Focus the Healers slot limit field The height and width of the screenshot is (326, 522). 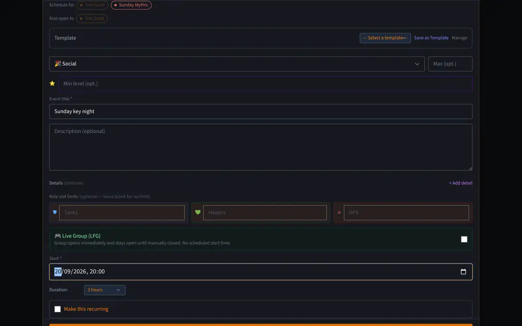[265, 213]
